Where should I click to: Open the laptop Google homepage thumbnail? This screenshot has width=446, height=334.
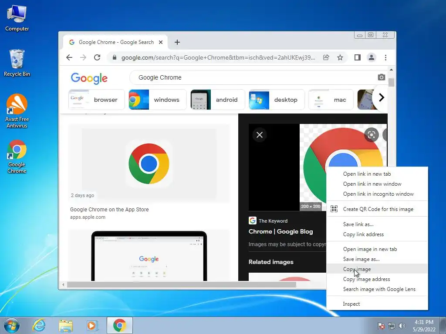(x=149, y=255)
